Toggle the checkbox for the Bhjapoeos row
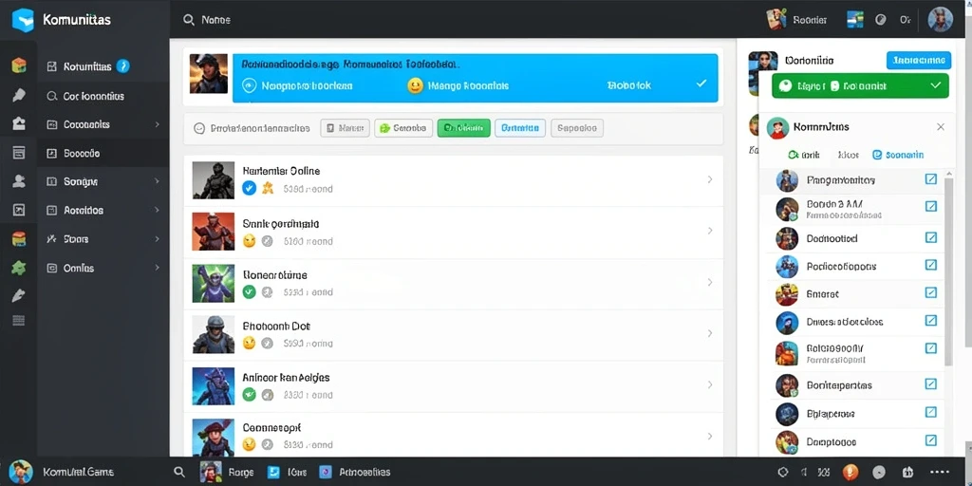Viewport: 972px width, 486px height. (x=930, y=412)
